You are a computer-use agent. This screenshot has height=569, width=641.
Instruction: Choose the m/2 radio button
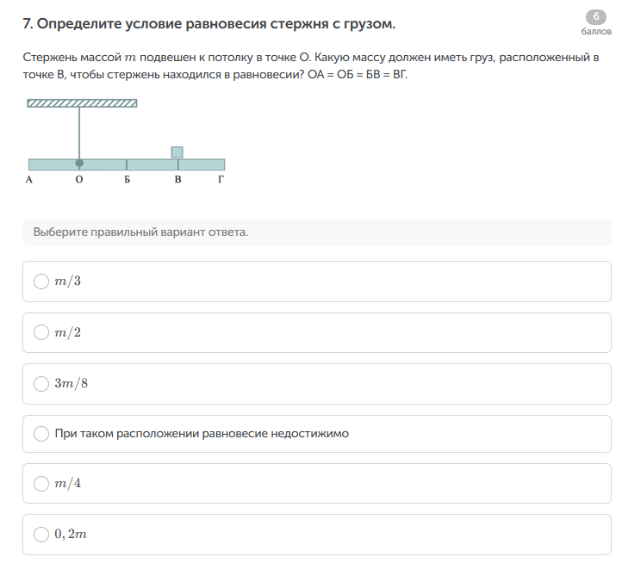pos(41,332)
